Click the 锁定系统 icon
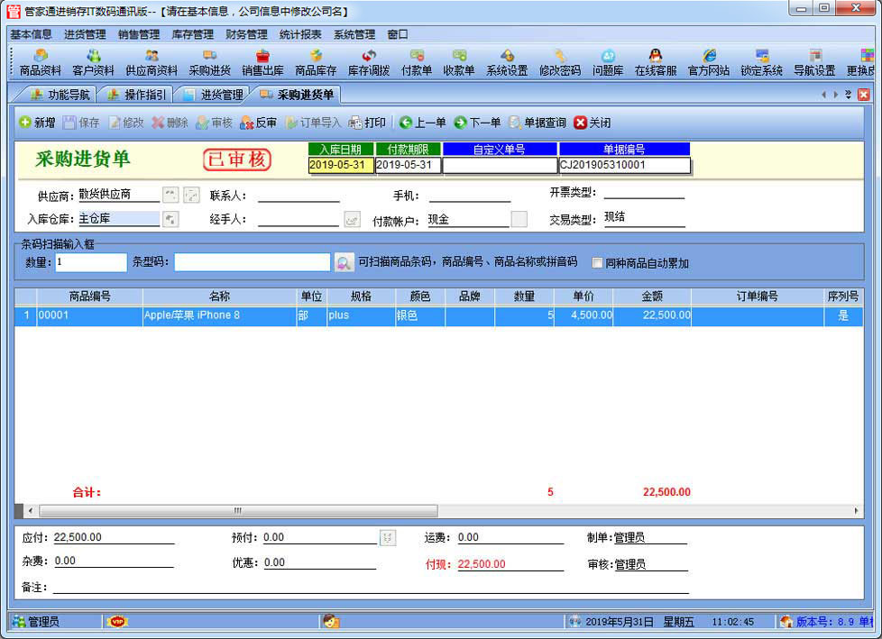The height and width of the screenshot is (639, 882). point(762,62)
